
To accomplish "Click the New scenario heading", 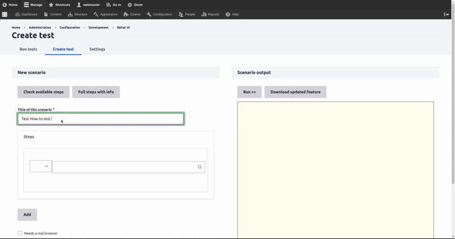I will 31,72.
